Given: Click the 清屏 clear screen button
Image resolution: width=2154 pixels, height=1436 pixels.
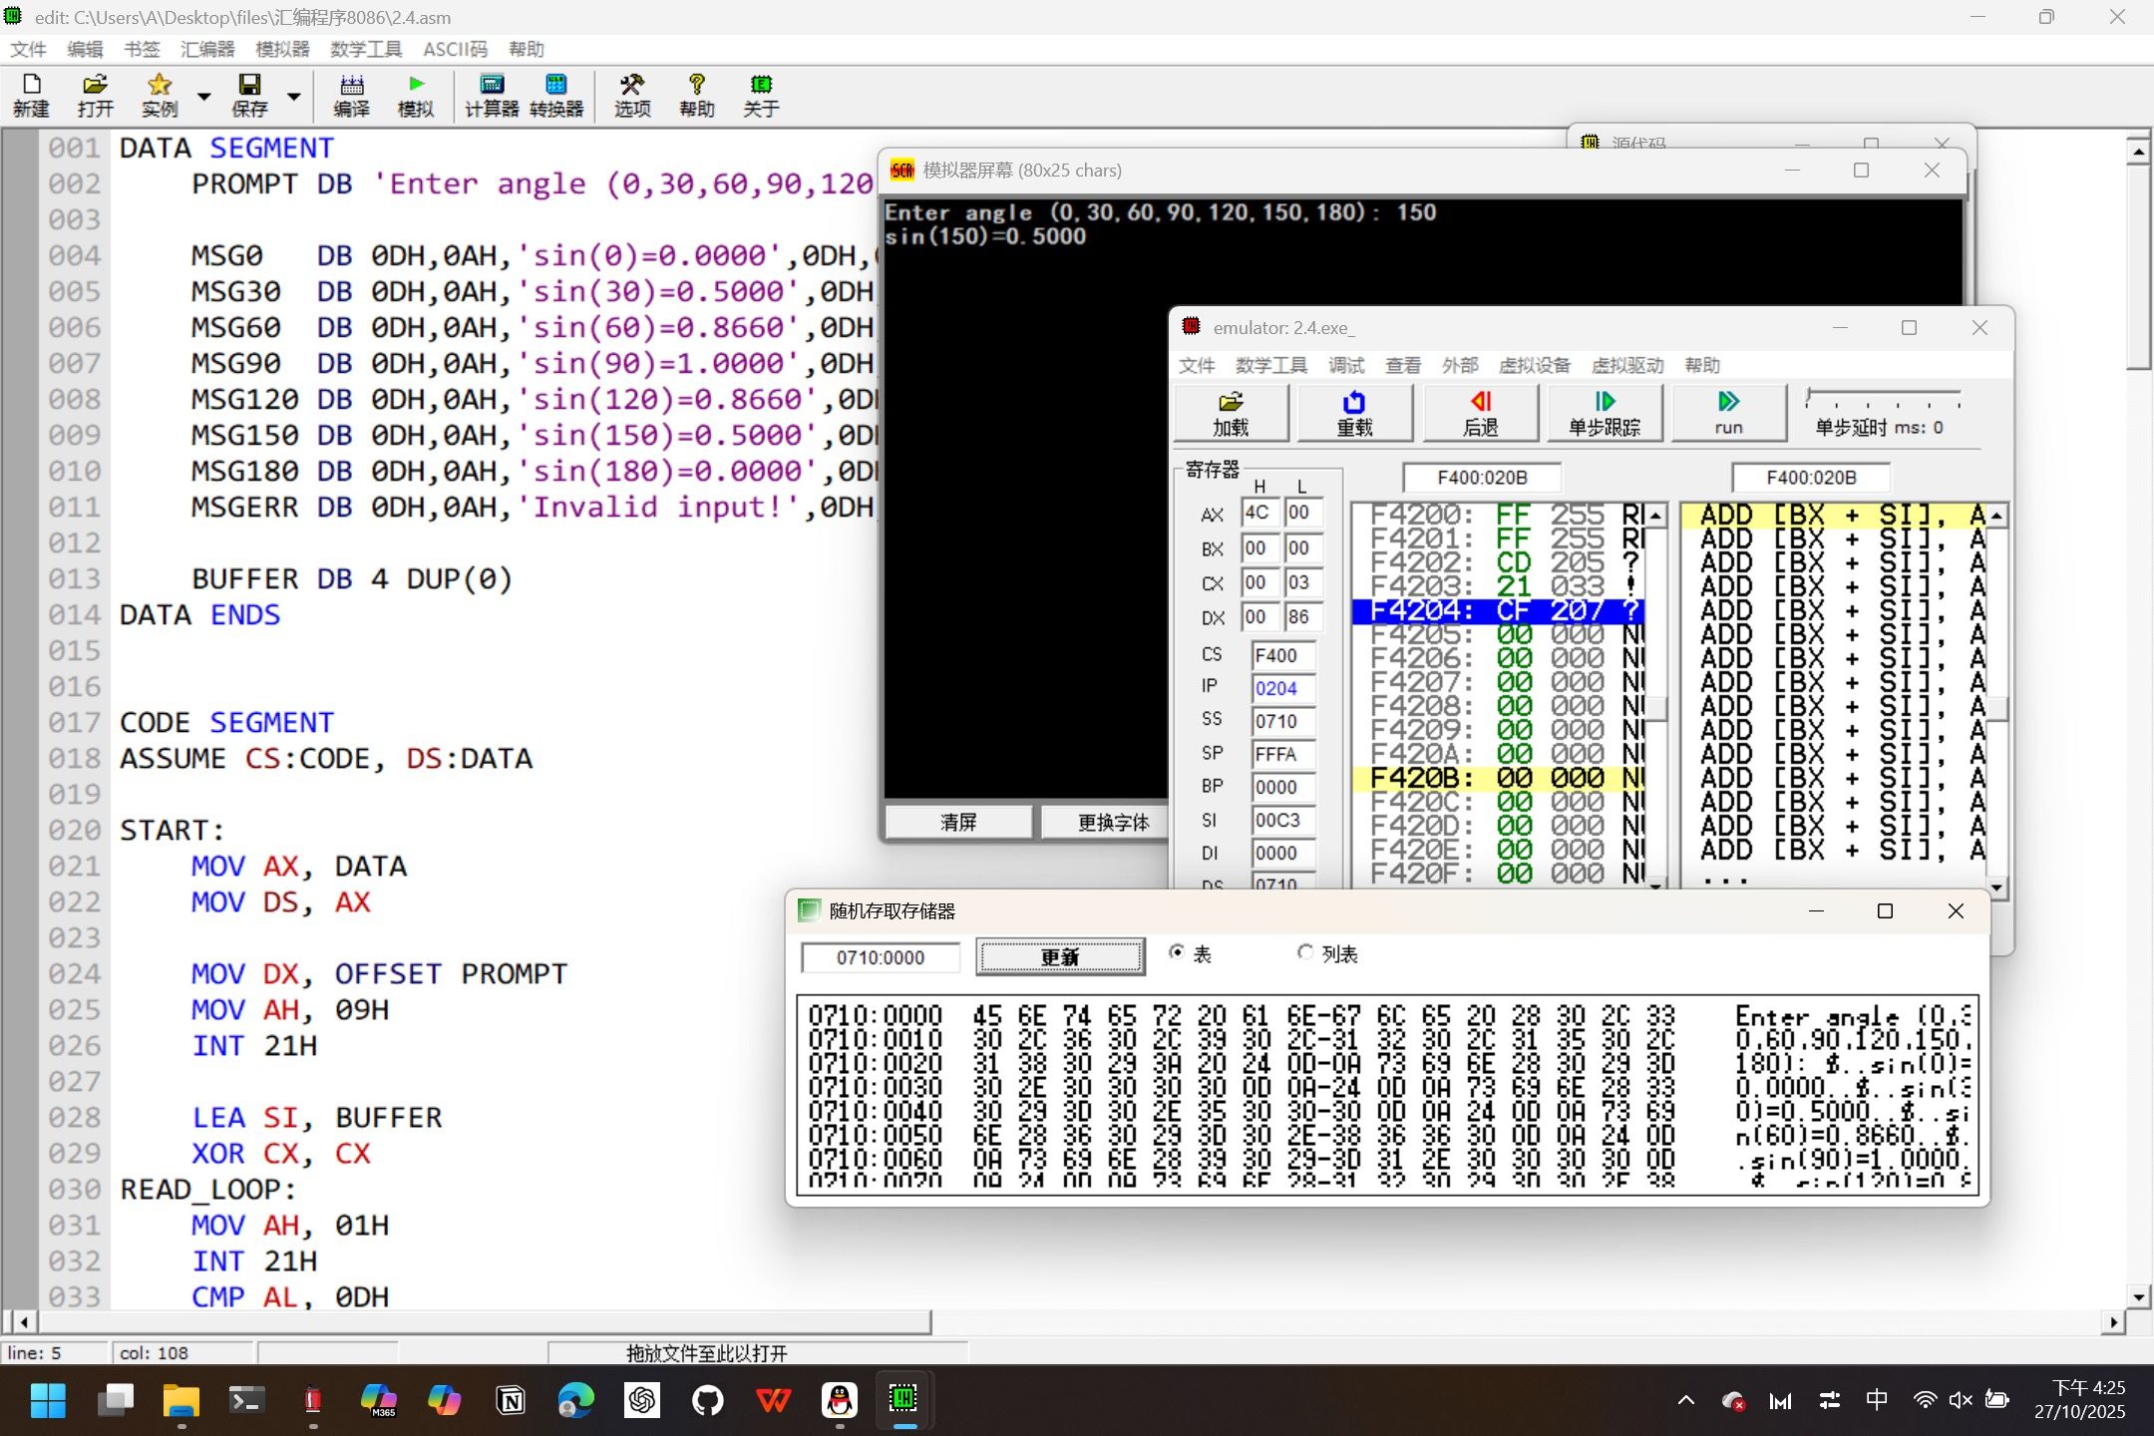Looking at the screenshot, I should [x=958, y=822].
